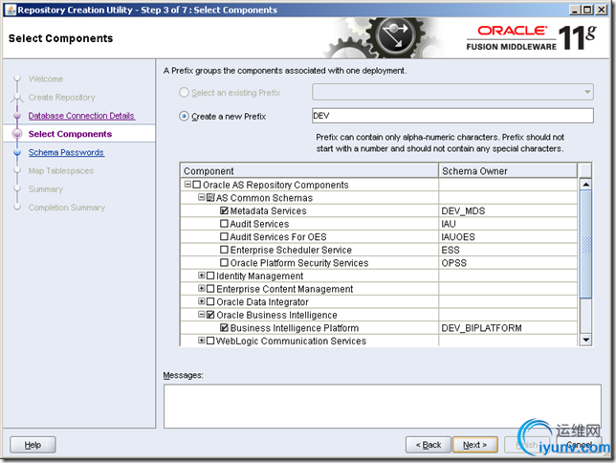Choose 'Select an existing Prefix' radio button
616x463 pixels.
(184, 93)
